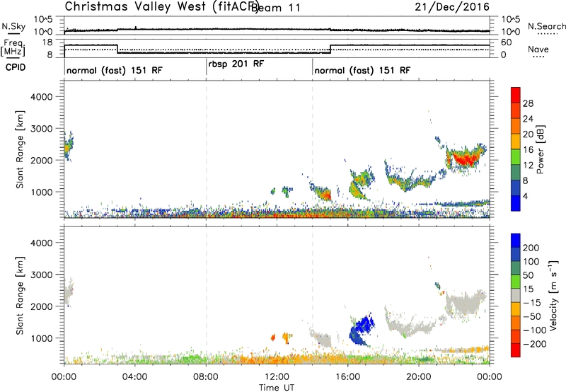Click the gray -15 to 15 Velocity segment
566x392 pixels.
point(516,295)
